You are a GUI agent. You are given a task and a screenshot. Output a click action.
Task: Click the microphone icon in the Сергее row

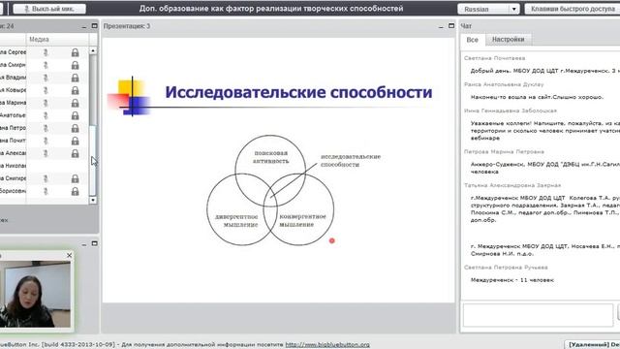tap(46, 52)
